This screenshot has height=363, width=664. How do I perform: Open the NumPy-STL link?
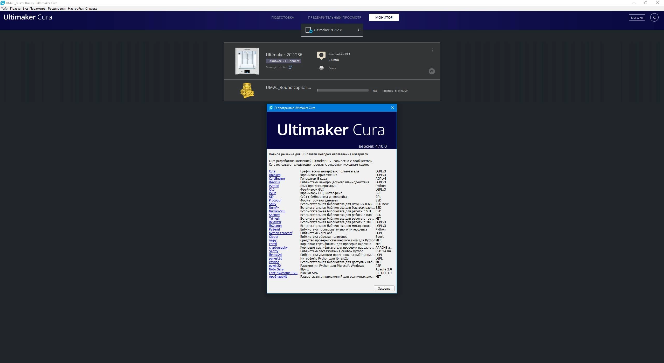point(277,211)
